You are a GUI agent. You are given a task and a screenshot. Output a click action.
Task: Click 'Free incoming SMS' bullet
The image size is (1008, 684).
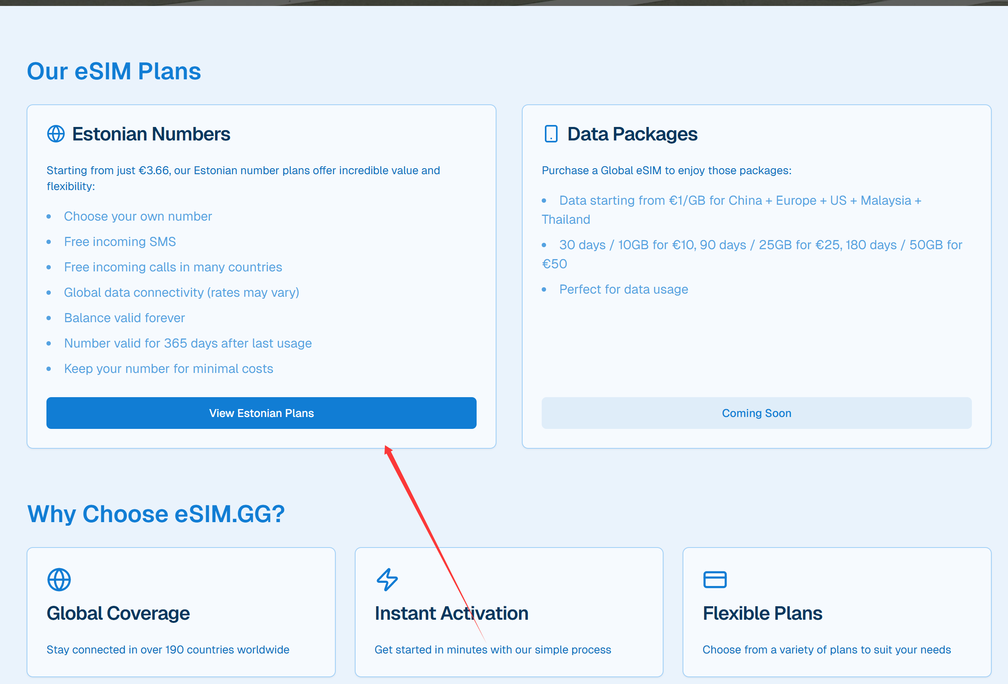coord(120,242)
